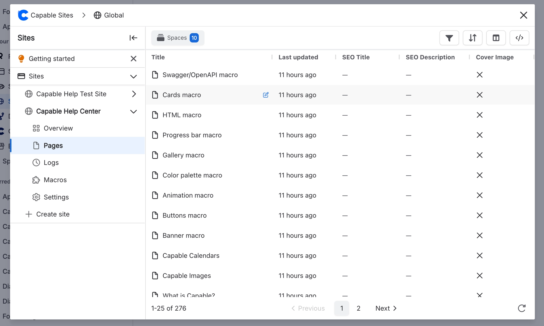The image size is (544, 326).
Task: Open the Macros section
Action: [78, 180]
